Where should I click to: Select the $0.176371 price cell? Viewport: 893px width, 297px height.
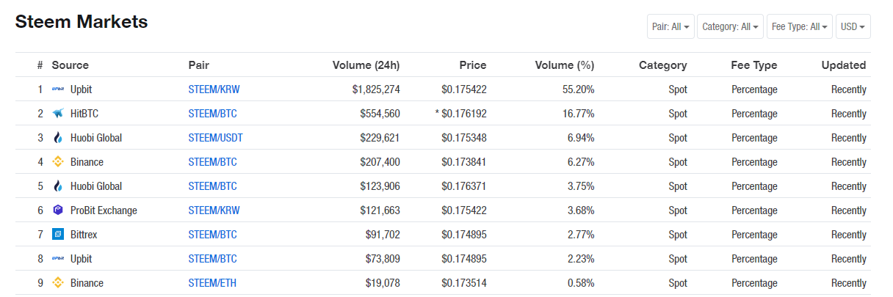(x=464, y=186)
